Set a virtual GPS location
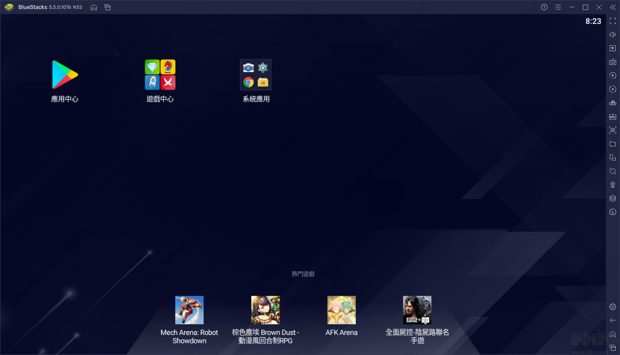 coord(613,184)
